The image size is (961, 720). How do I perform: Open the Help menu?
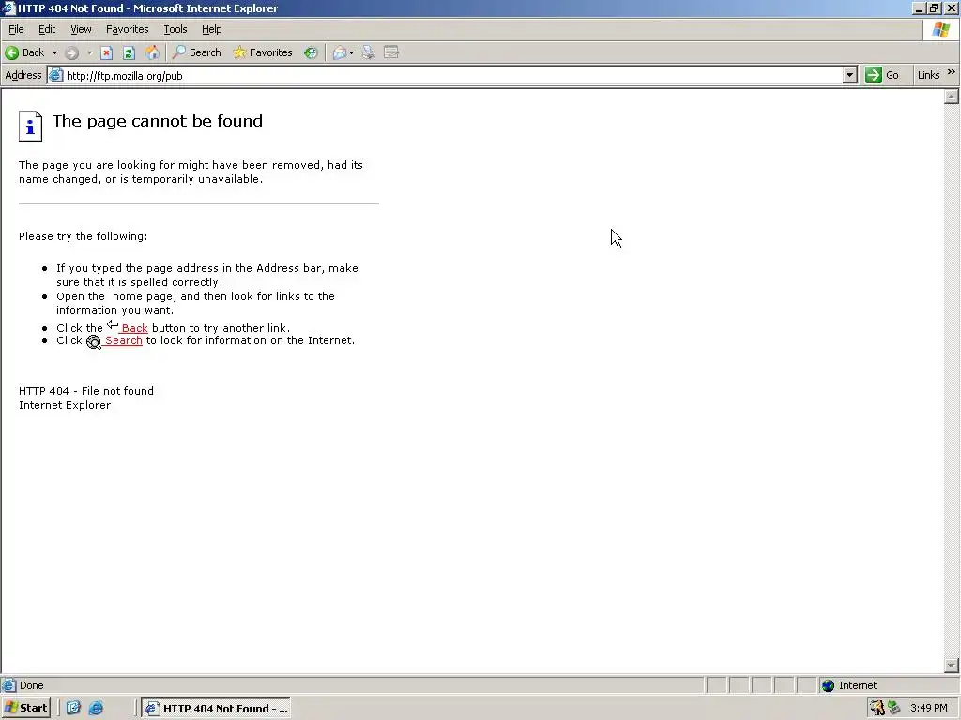tap(211, 29)
